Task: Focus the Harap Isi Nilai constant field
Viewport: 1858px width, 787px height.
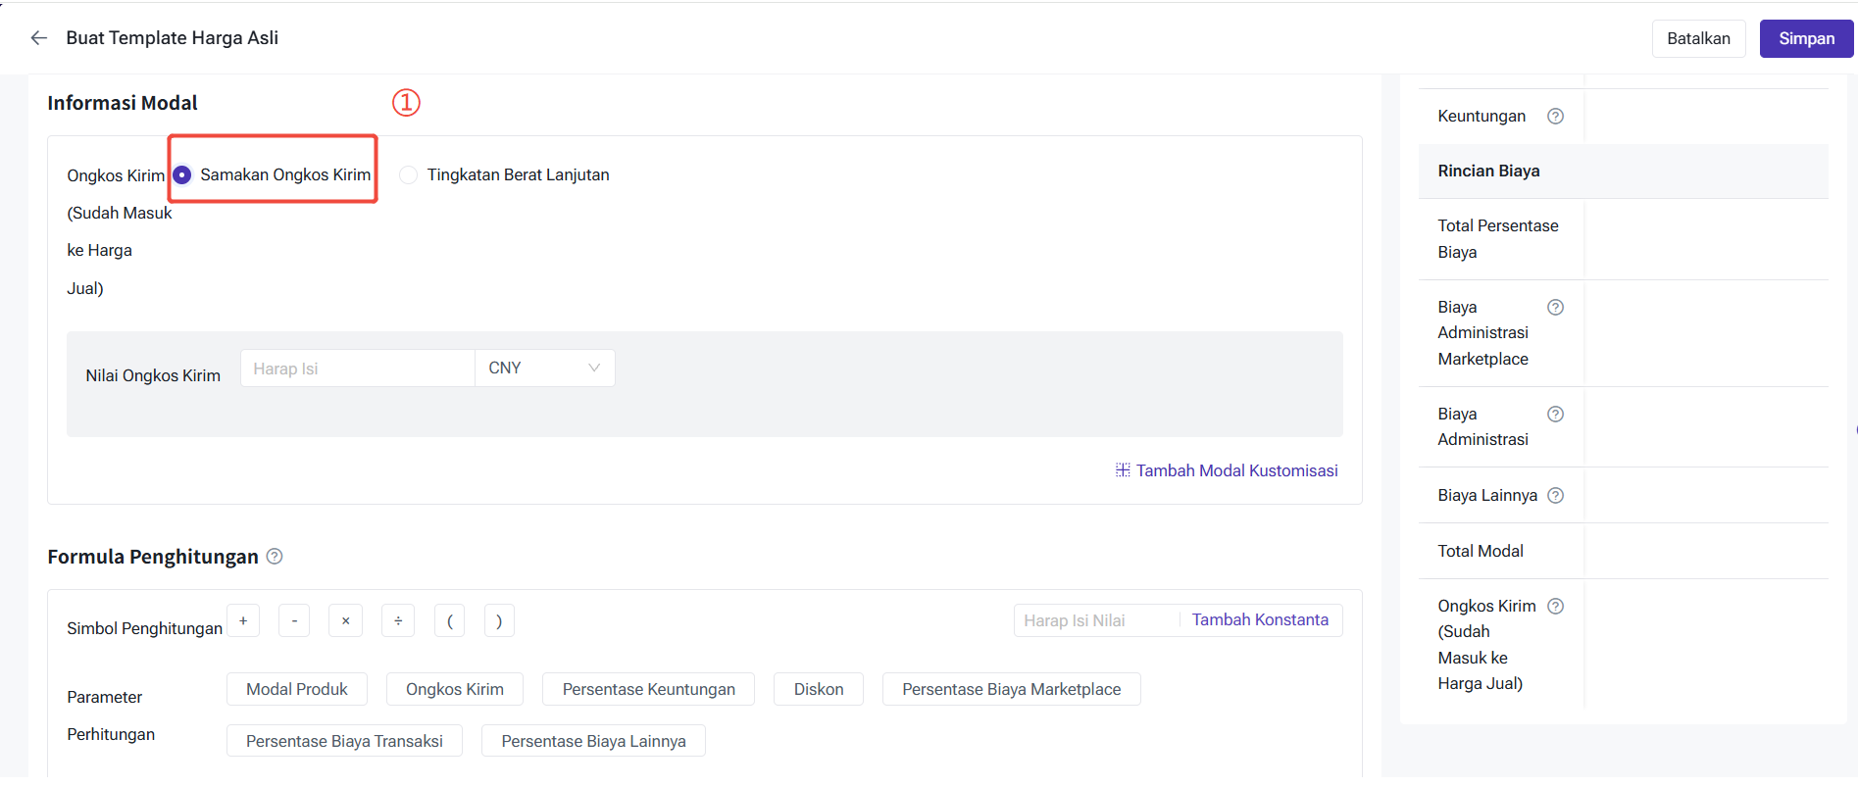Action: coord(1094,621)
